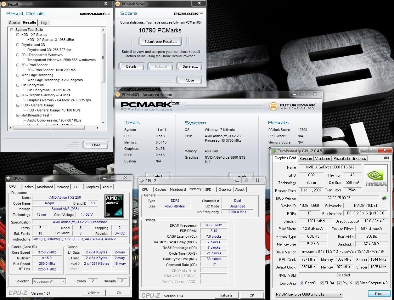This screenshot has width=394, height=300.
Task: Click the Result window title icon
Action: 4,4
